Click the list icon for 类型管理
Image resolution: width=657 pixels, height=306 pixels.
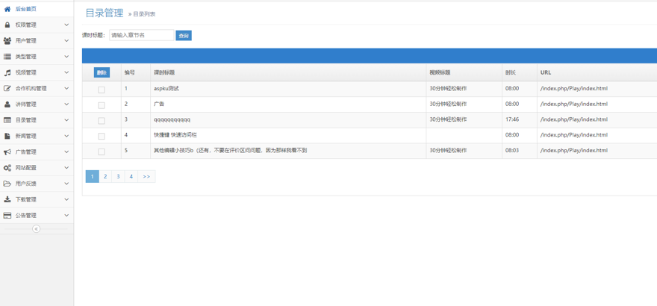[7, 57]
